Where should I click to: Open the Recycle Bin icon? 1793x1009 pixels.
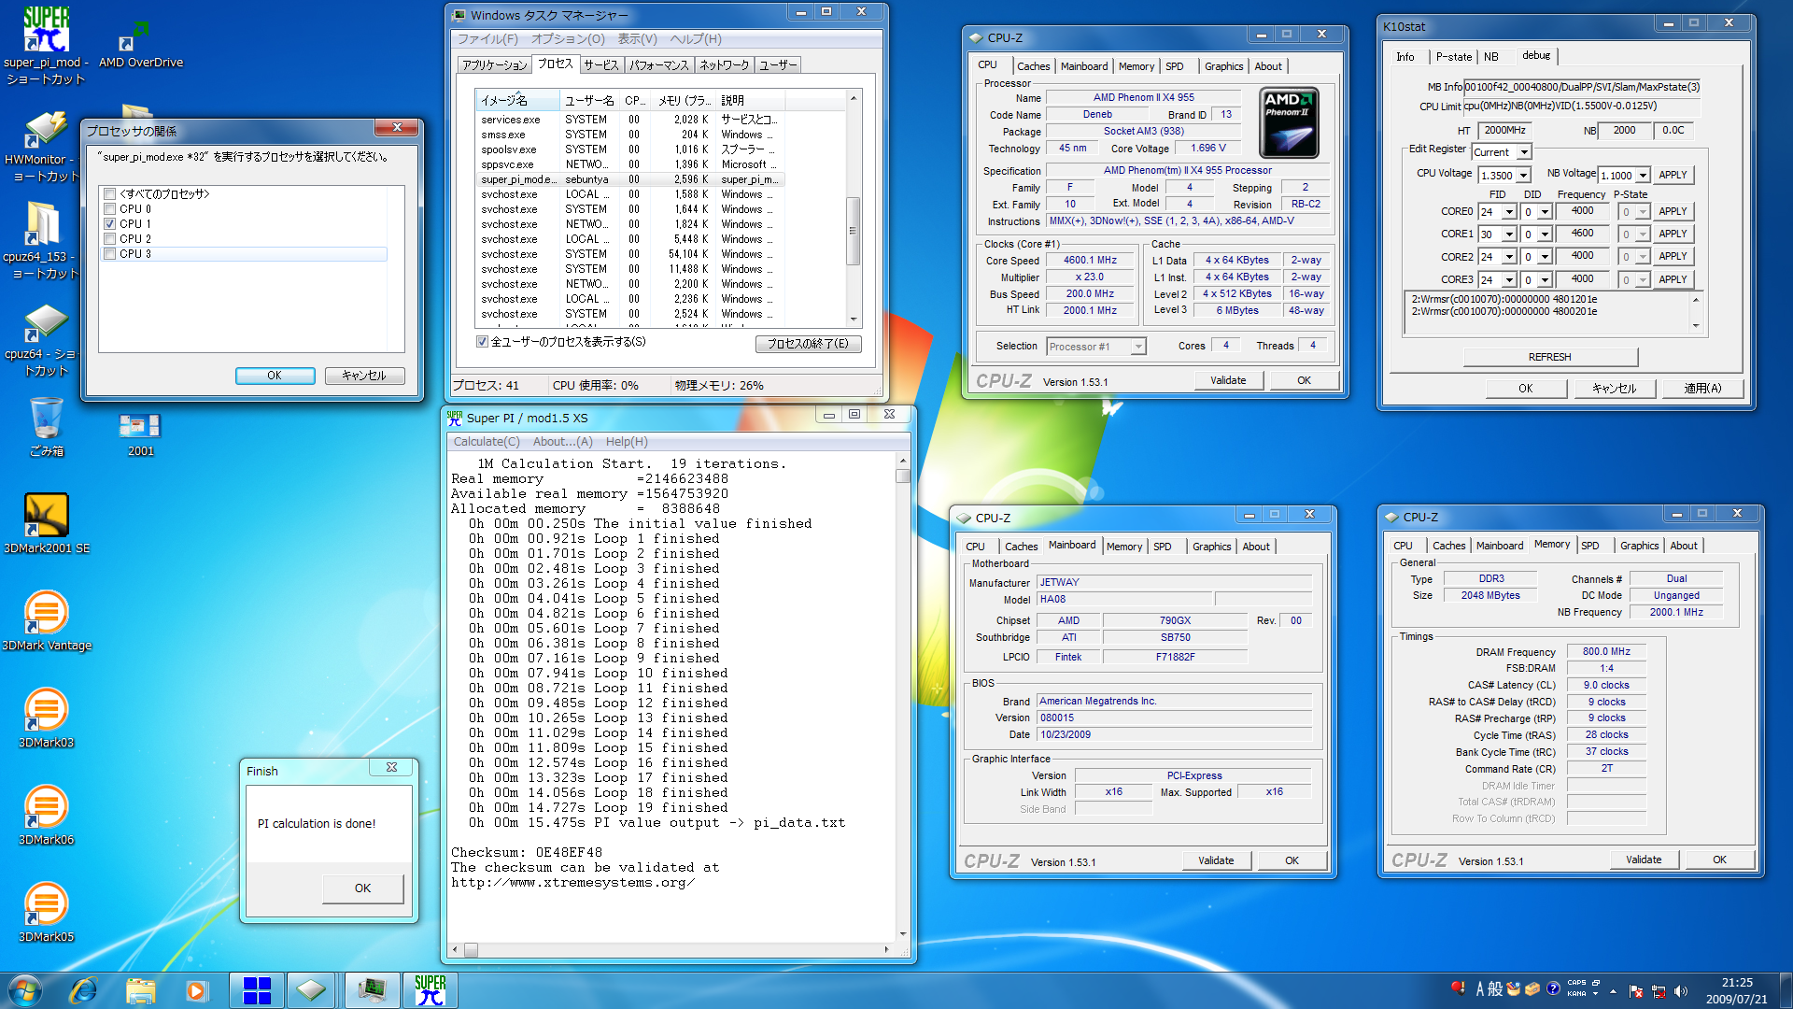(46, 419)
